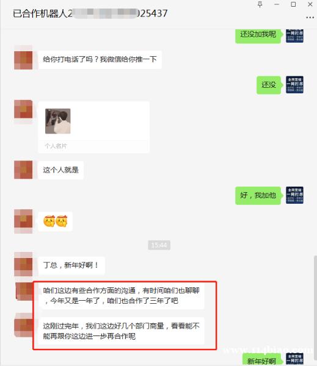Open the chat info three-dots menu
317x366 pixels.
click(310, 18)
